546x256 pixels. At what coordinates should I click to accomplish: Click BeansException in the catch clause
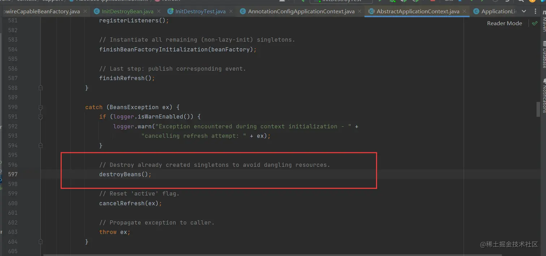point(134,107)
